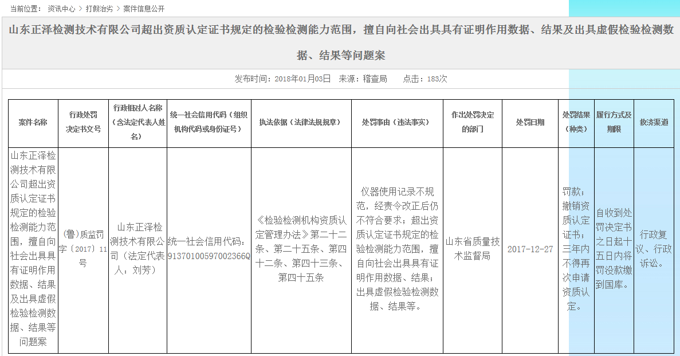The height and width of the screenshot is (356, 680).
Task: Select the 处罚事由 column header
Action: 397,122
